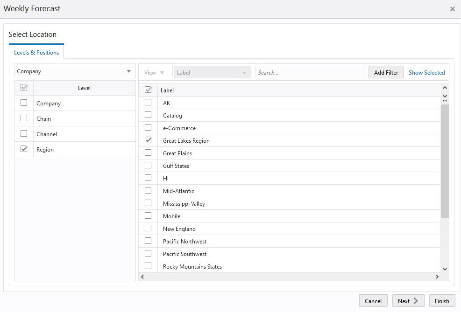The image size is (461, 312).
Task: Check the Mid-Atlantic checkbox
Action: coord(148,190)
